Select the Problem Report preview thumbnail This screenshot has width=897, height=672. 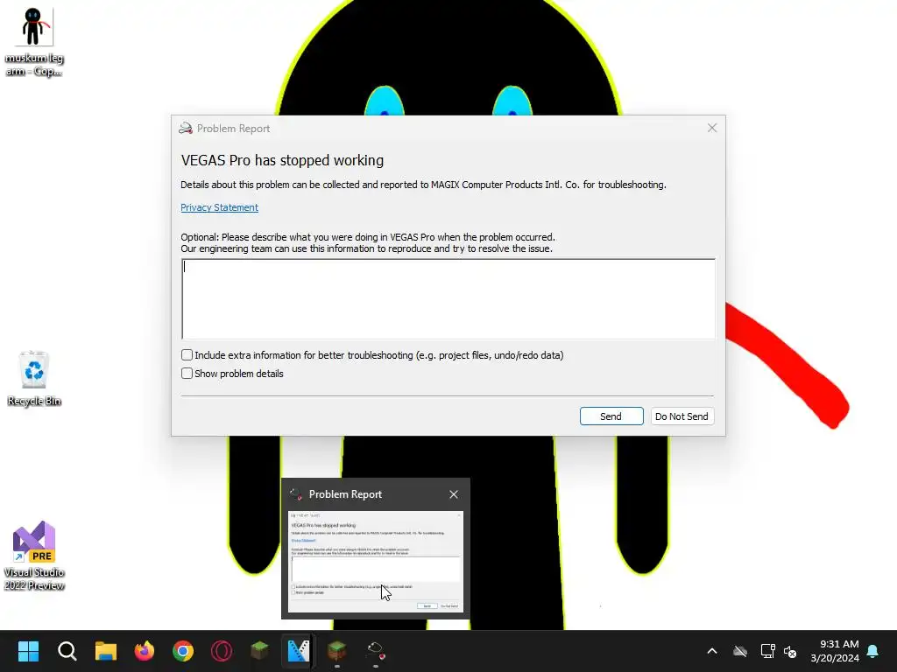pyautogui.click(x=375, y=562)
